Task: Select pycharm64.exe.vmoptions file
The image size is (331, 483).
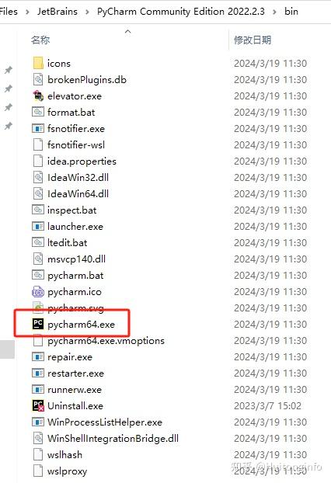Action: 99,341
